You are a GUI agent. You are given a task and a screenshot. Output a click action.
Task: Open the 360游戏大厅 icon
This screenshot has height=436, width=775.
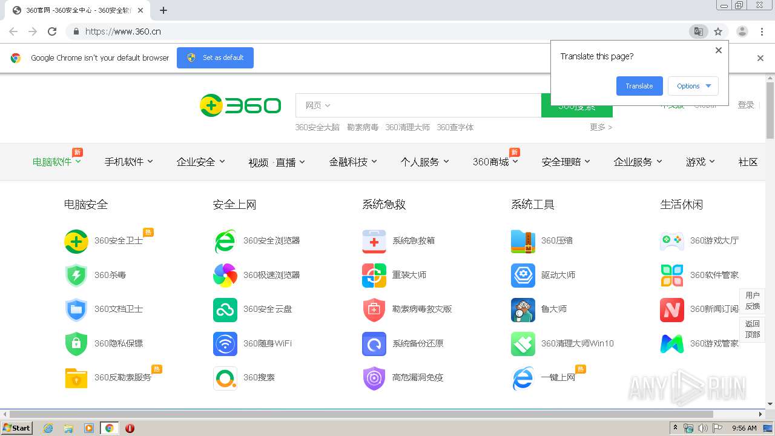tap(672, 241)
